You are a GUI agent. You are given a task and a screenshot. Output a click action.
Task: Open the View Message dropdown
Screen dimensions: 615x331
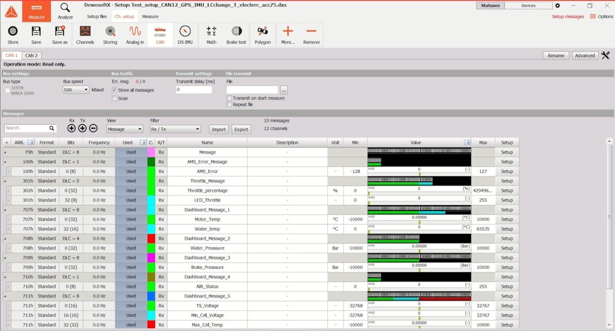click(x=124, y=129)
